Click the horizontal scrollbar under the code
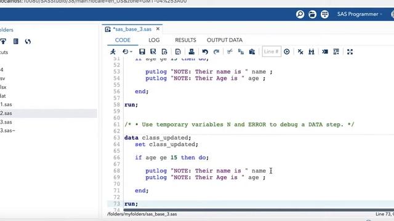The image size is (394, 221). (x=259, y=210)
